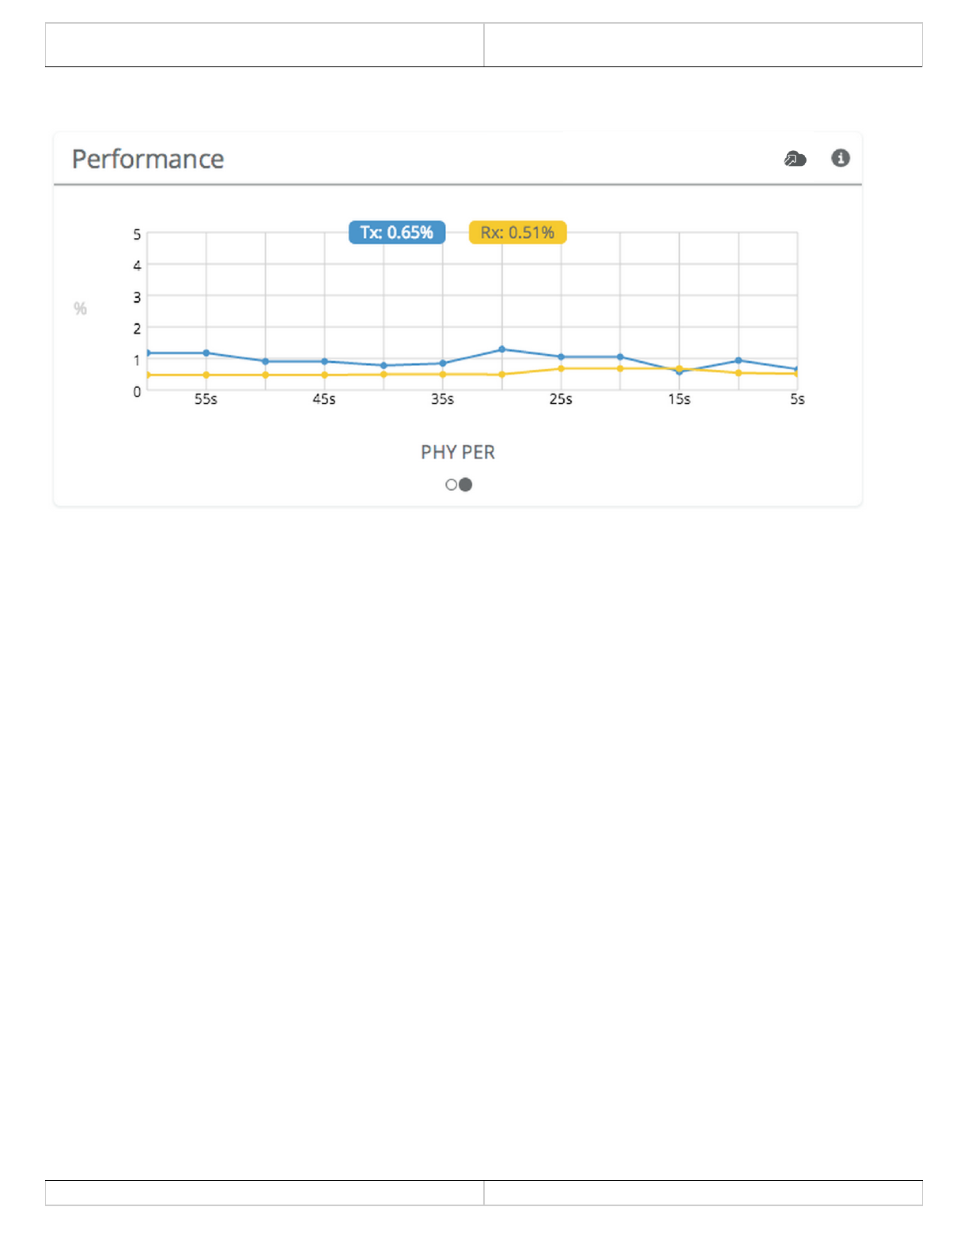Click the 15s x-axis label

679,399
